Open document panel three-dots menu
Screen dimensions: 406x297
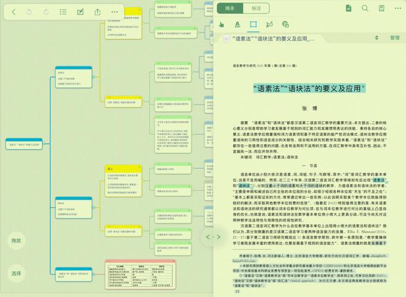398,8
